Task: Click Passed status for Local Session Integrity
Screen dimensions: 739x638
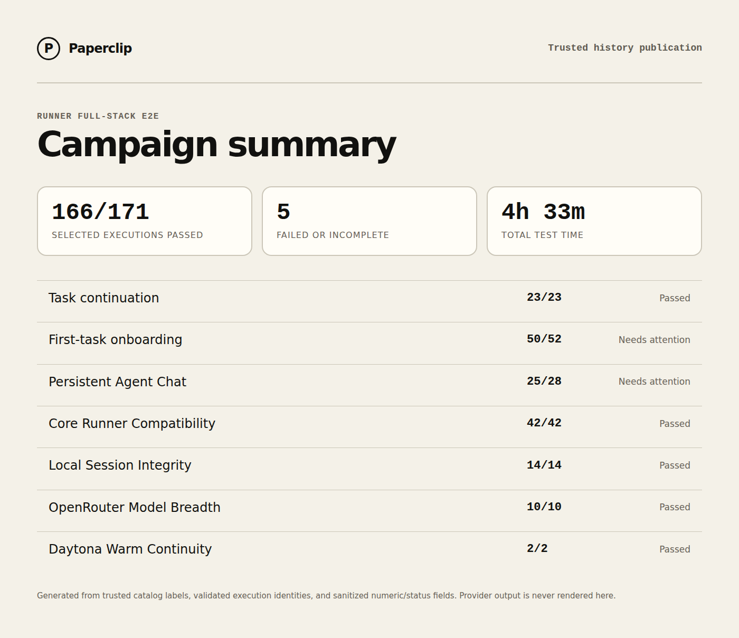Action: click(675, 465)
